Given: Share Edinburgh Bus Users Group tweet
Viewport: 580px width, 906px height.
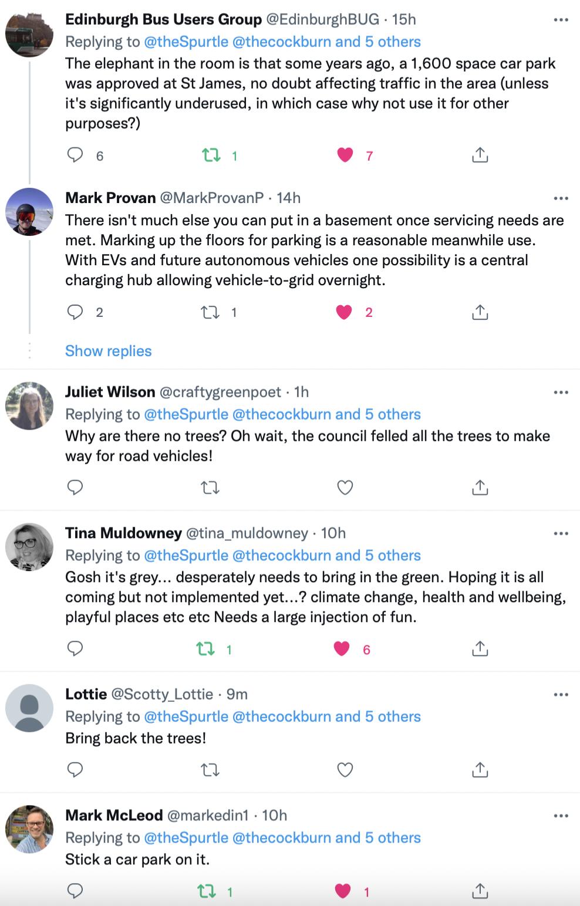Looking at the screenshot, I should coord(480,155).
